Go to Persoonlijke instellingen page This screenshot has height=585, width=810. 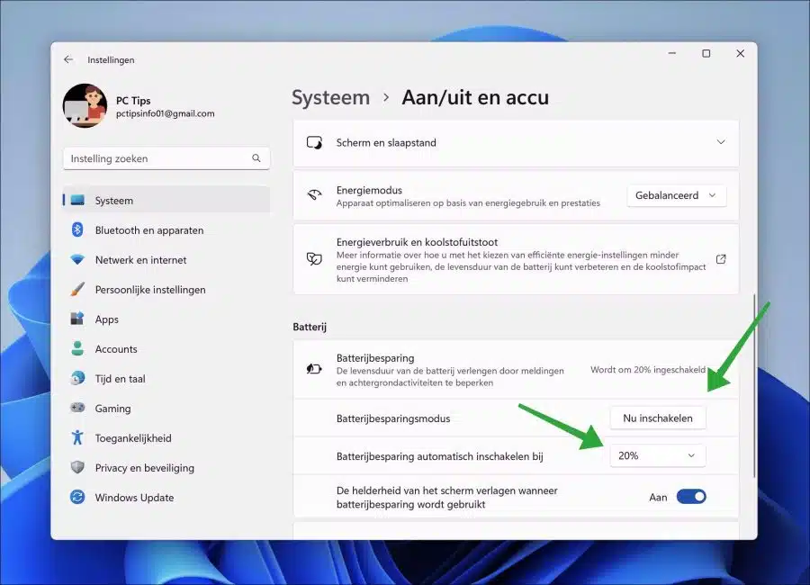point(150,290)
